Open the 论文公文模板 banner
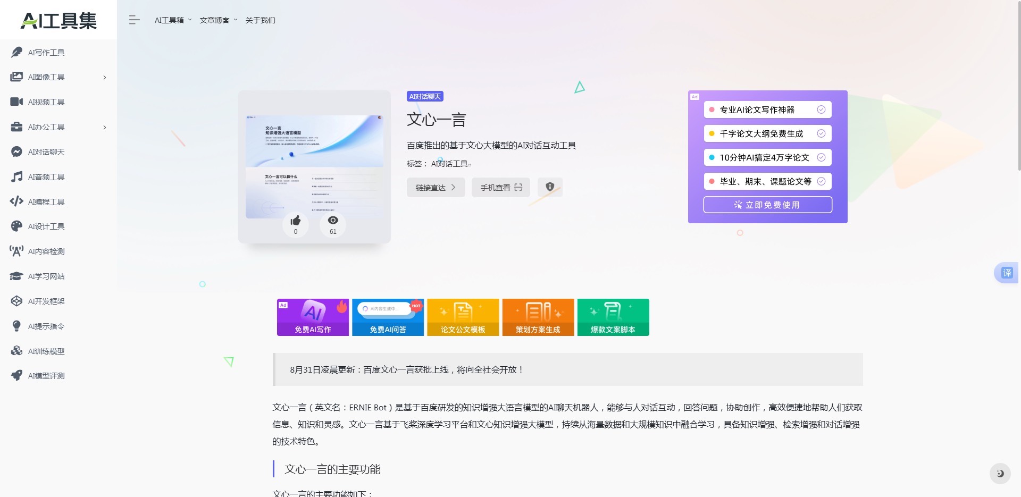This screenshot has width=1021, height=497. 463,317
